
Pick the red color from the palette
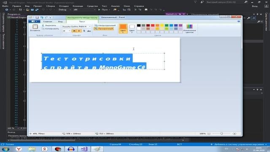[153, 25]
